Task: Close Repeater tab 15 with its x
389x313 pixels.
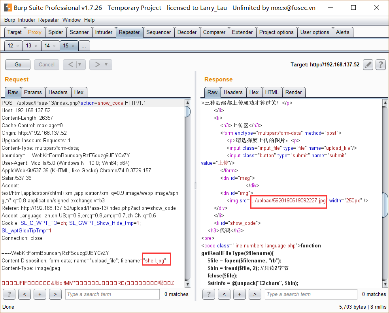Action: tap(73, 46)
